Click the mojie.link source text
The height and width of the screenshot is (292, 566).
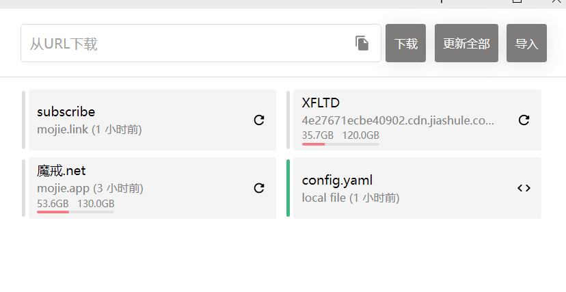(63, 129)
